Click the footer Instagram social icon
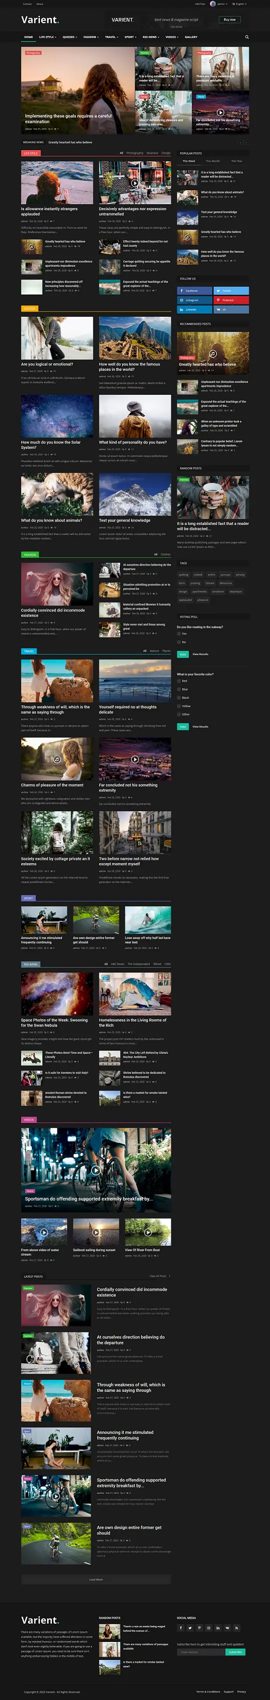Image resolution: width=270 pixels, height=1700 pixels. coord(209,1627)
